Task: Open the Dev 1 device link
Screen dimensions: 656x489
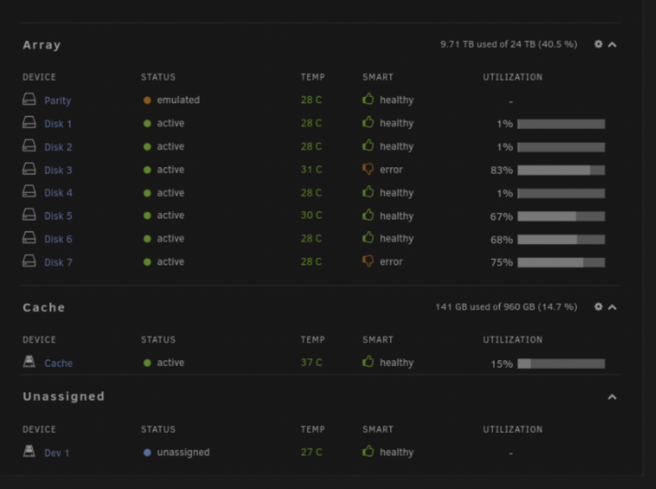Action: pyautogui.click(x=57, y=453)
